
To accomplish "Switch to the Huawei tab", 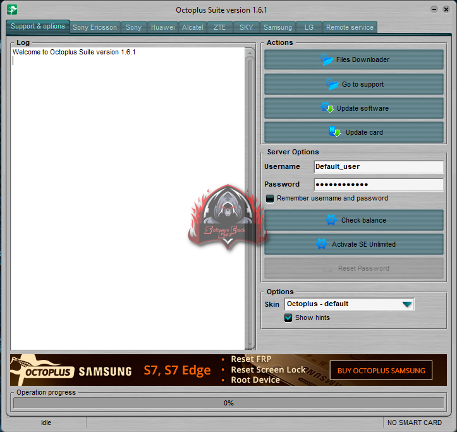I will 162,27.
